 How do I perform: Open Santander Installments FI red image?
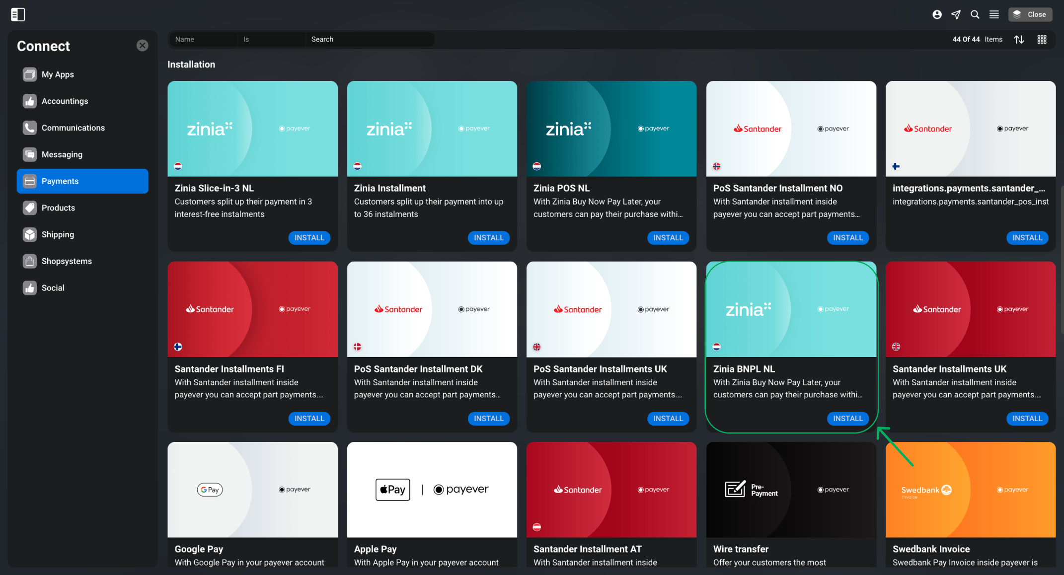click(x=252, y=309)
